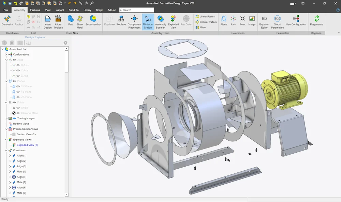Click the Exploded View ribbon icon
The image size is (341, 202).
pos(173,22)
